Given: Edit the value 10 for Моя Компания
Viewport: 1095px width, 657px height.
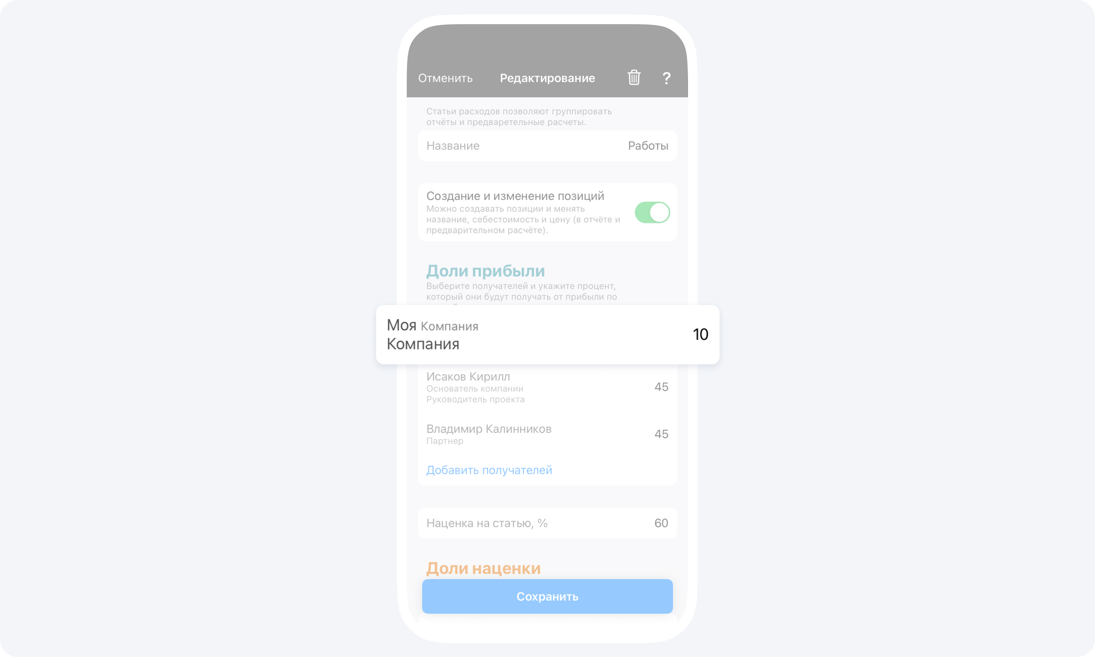Looking at the screenshot, I should click(x=700, y=334).
